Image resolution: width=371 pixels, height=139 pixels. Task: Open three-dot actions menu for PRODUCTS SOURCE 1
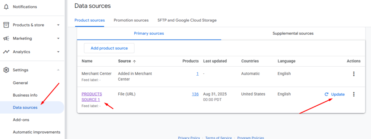tap(354, 94)
